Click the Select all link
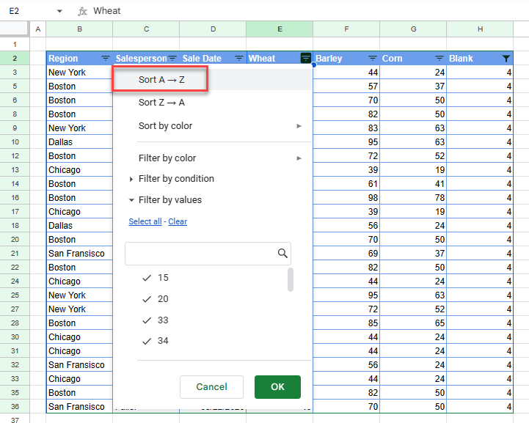The width and height of the screenshot is (529, 423). 145,221
